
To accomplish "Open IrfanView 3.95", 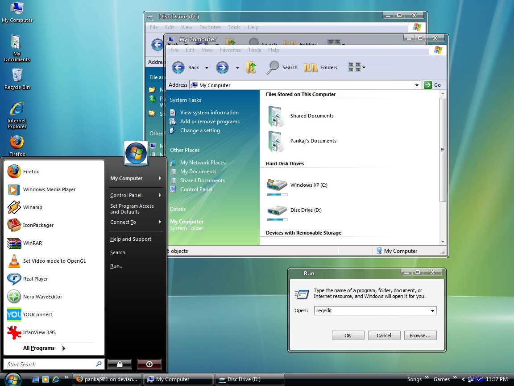I will [x=41, y=332].
